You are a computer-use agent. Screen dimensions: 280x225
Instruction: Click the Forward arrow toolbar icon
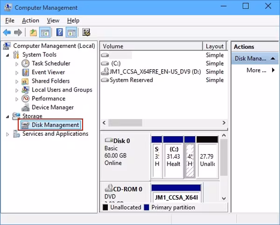pyautogui.click(x=18, y=33)
